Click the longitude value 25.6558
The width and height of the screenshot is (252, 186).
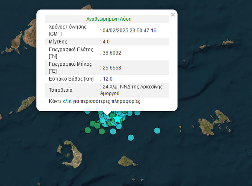pos(111,68)
